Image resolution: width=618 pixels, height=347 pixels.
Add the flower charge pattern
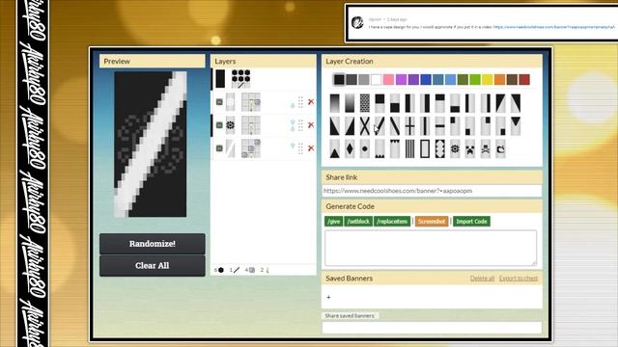click(x=455, y=149)
